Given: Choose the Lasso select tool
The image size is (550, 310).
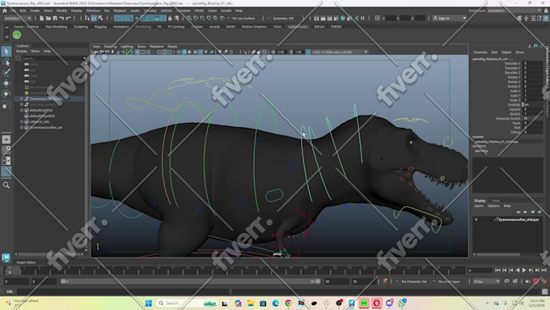Looking at the screenshot, I should [x=6, y=62].
